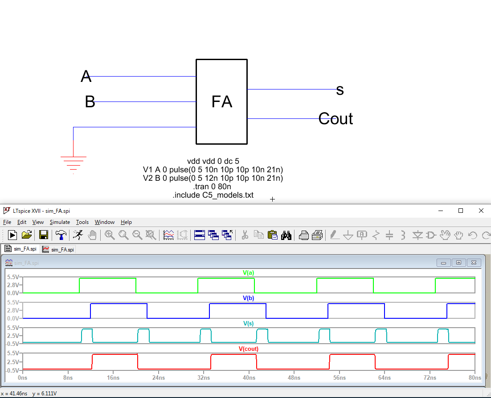Select the Label Net tool
The image size is (491, 398).
point(362,235)
